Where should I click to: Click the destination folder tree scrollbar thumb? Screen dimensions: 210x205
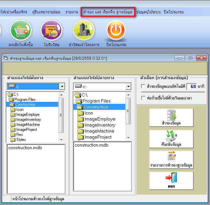(x=128, y=111)
